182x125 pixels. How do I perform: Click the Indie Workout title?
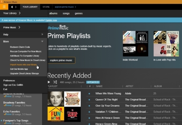130,60
